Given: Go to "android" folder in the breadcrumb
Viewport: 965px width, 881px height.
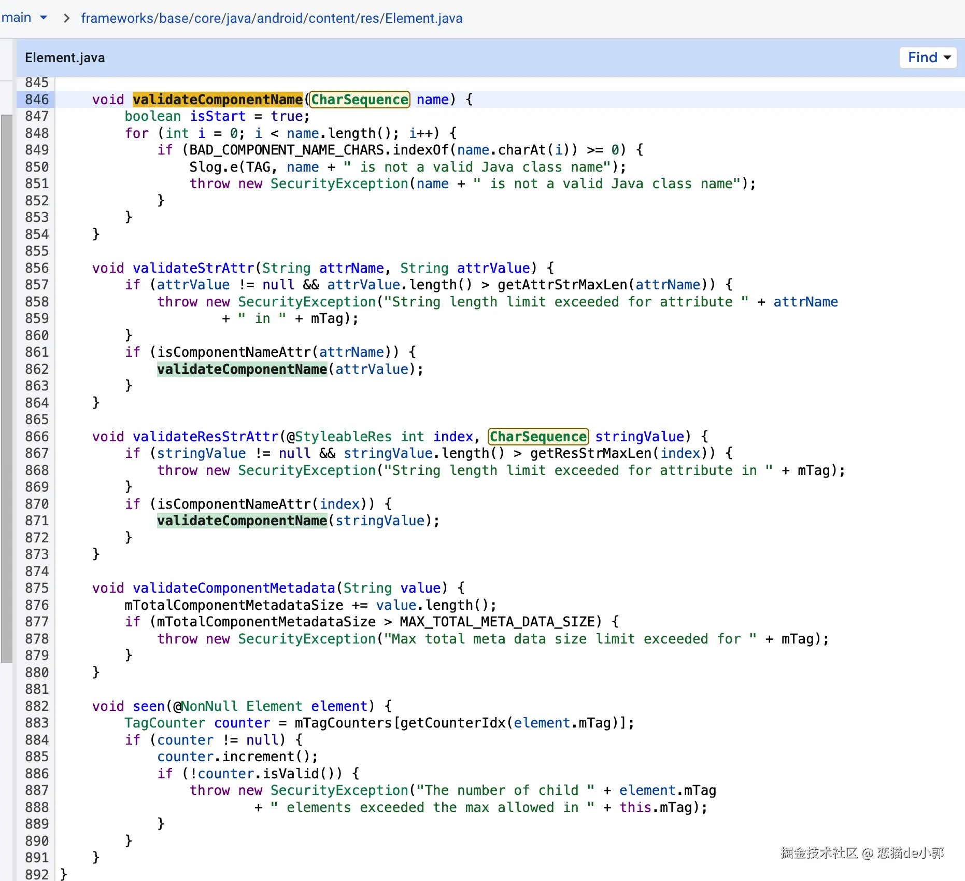Looking at the screenshot, I should (x=280, y=18).
